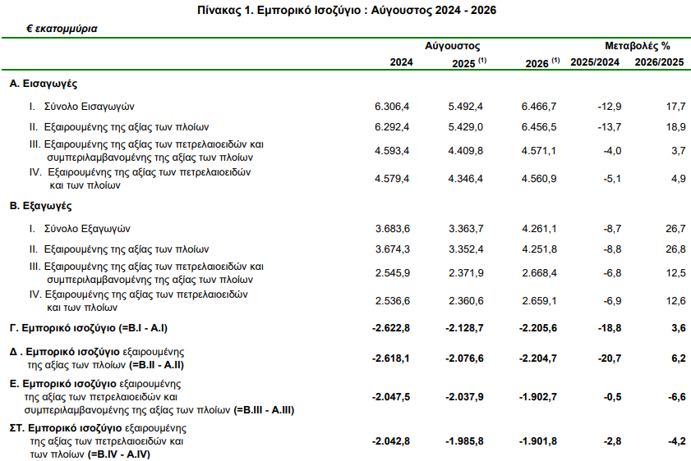Viewport: 691px width, 461px height.
Task: Select the balance value -2.204,7
Action: 538,358
